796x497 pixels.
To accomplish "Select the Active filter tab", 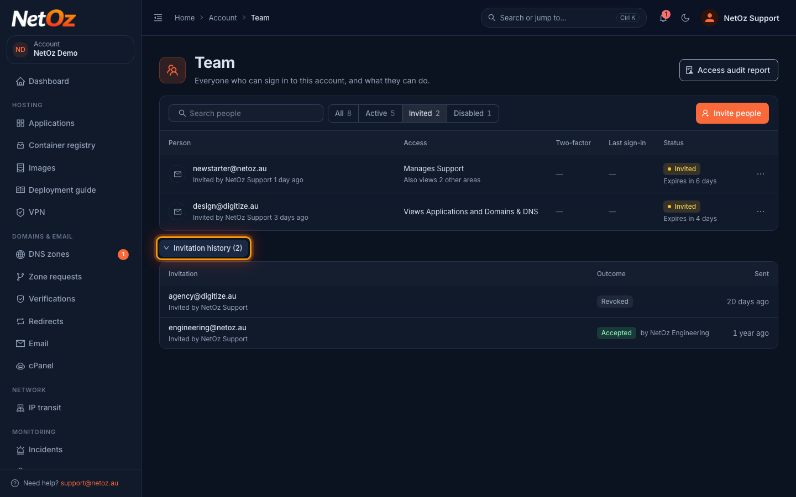I will tap(380, 113).
